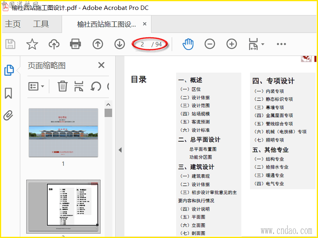Click entry (五) 平面图

(x=192, y=217)
